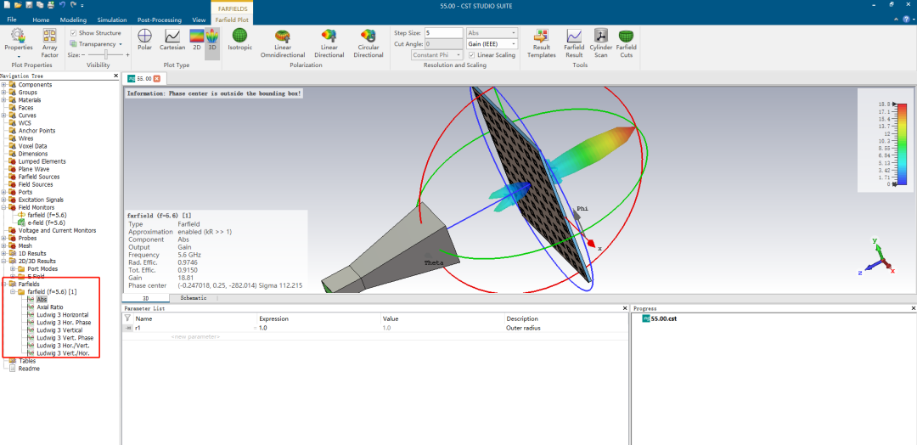
Task: Switch to the Home ribbon tab
Action: (41, 20)
